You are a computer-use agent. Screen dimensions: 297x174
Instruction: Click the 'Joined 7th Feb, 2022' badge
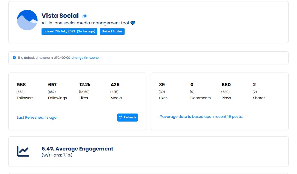coord(69,32)
